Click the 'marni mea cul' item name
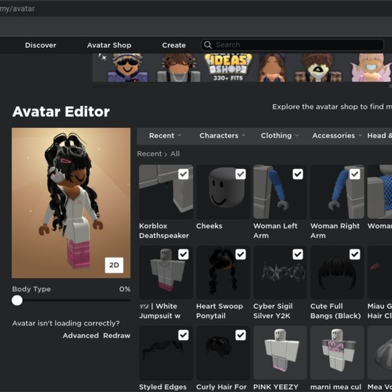Viewport: 392px width, 392px height. click(336, 387)
